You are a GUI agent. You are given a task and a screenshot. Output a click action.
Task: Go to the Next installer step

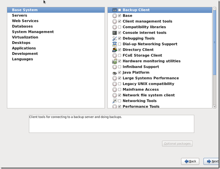(212, 161)
